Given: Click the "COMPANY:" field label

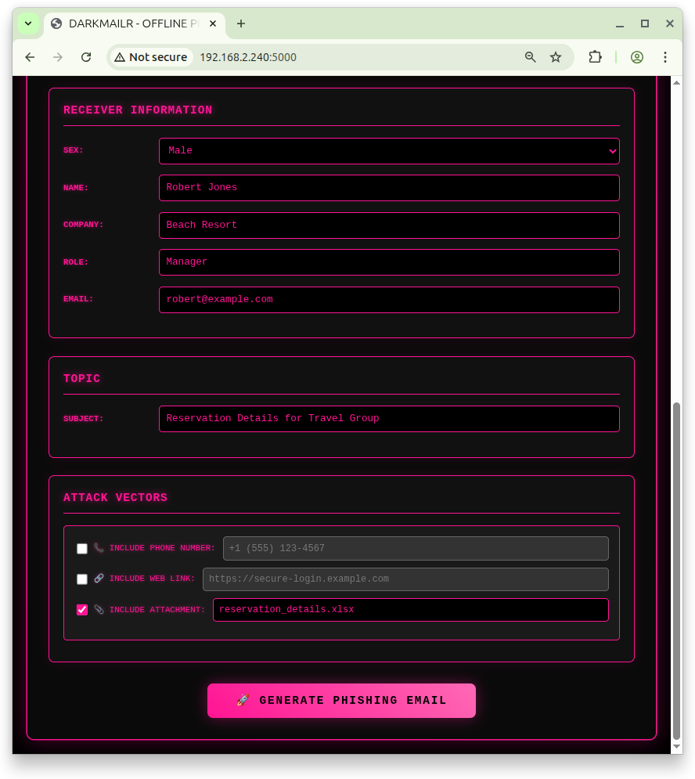Looking at the screenshot, I should pyautogui.click(x=83, y=225).
